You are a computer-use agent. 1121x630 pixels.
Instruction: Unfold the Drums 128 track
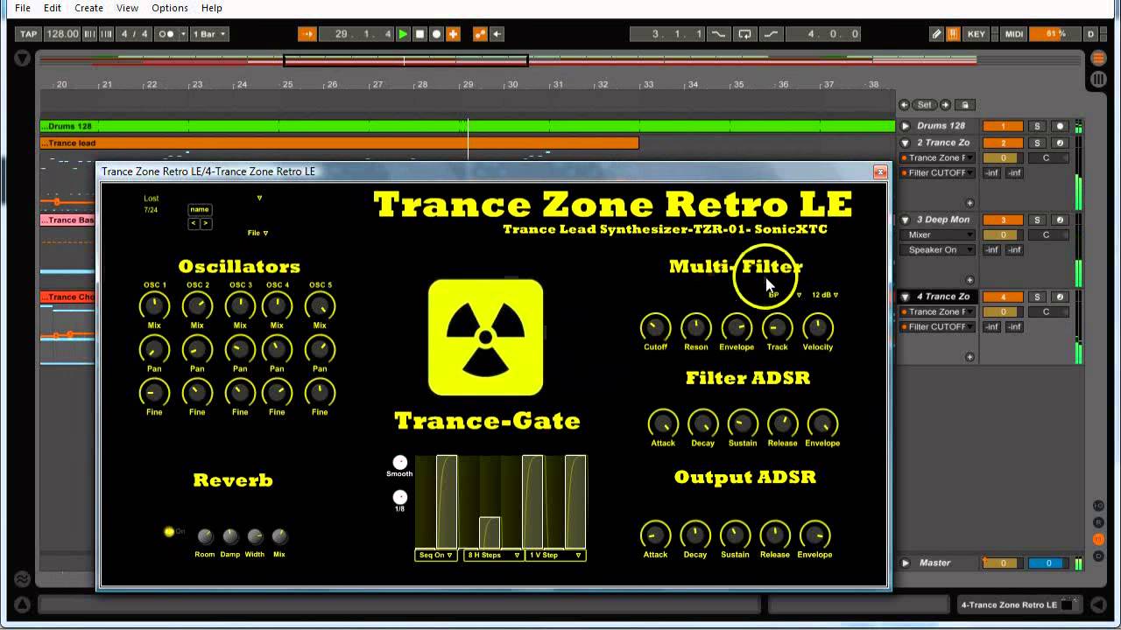pyautogui.click(x=906, y=126)
